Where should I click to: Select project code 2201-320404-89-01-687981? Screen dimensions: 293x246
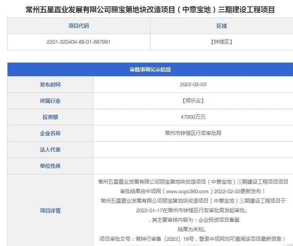pos(78,42)
